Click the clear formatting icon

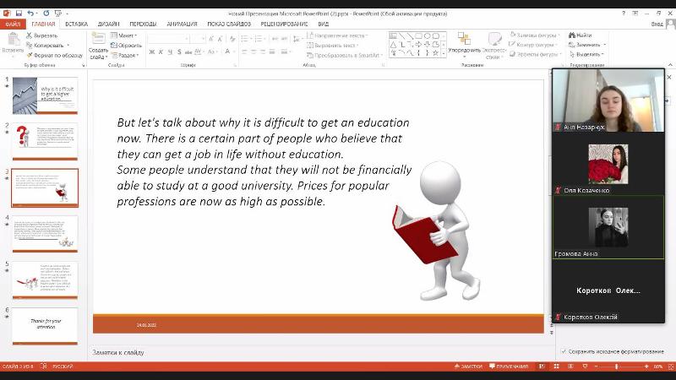click(232, 39)
